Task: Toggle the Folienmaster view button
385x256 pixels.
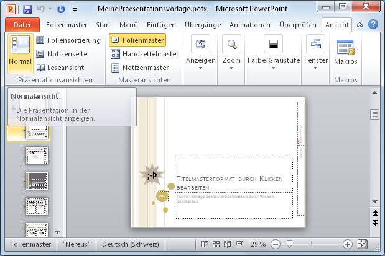Action: 137,40
